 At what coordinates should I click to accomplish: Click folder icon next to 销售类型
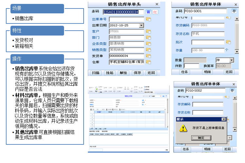point(148,50)
